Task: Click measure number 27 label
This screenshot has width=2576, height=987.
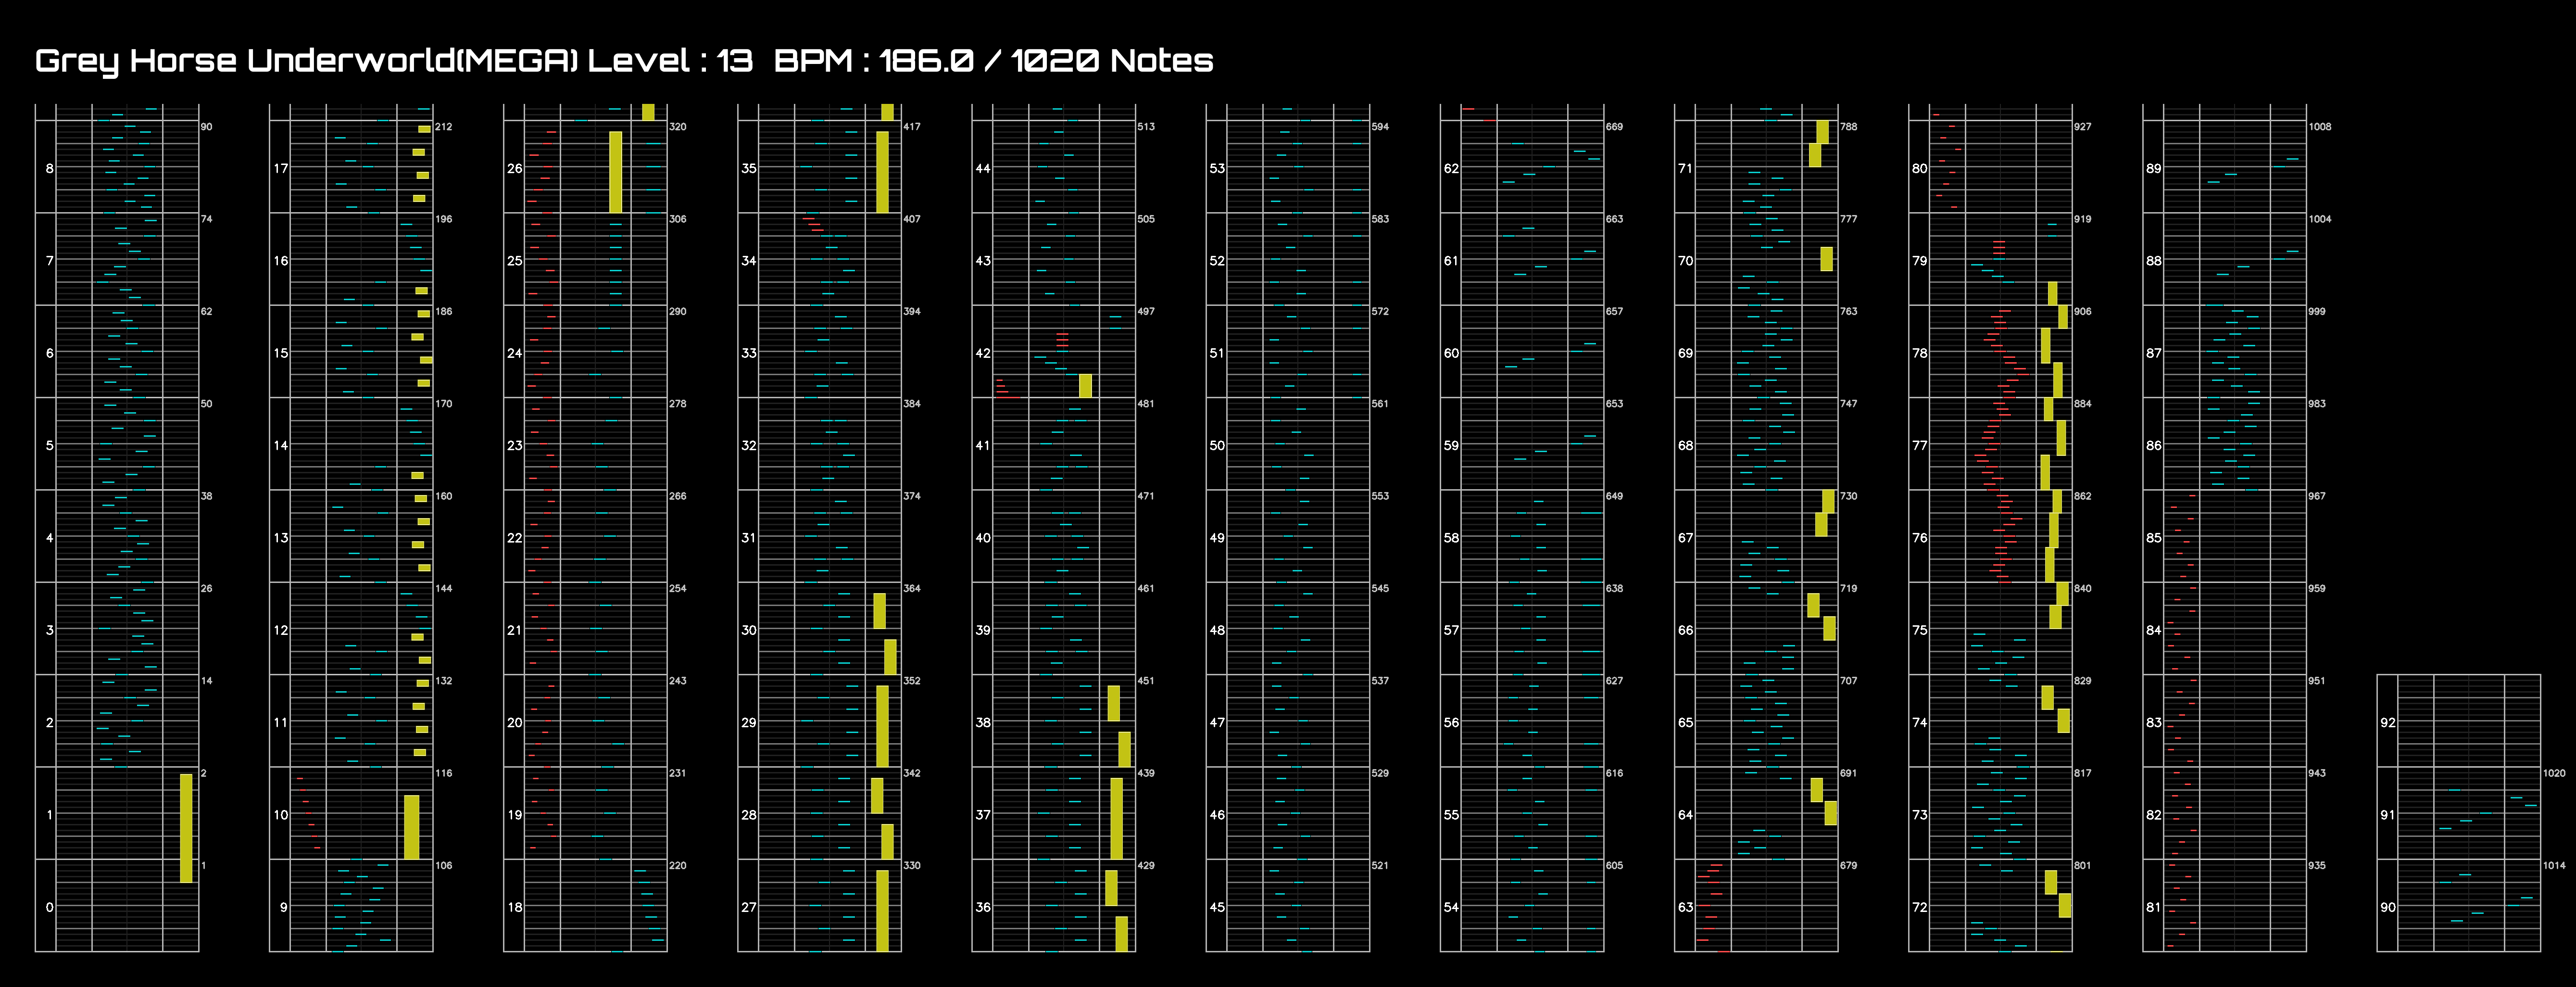Action: 748,907
